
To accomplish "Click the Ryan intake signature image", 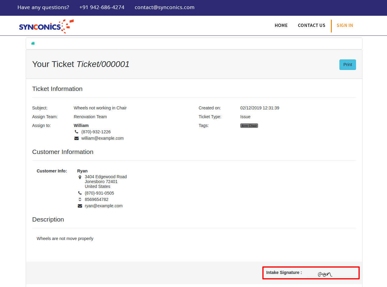I will click(325, 274).
